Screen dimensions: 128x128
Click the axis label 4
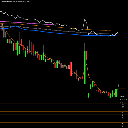tap(122, 126)
